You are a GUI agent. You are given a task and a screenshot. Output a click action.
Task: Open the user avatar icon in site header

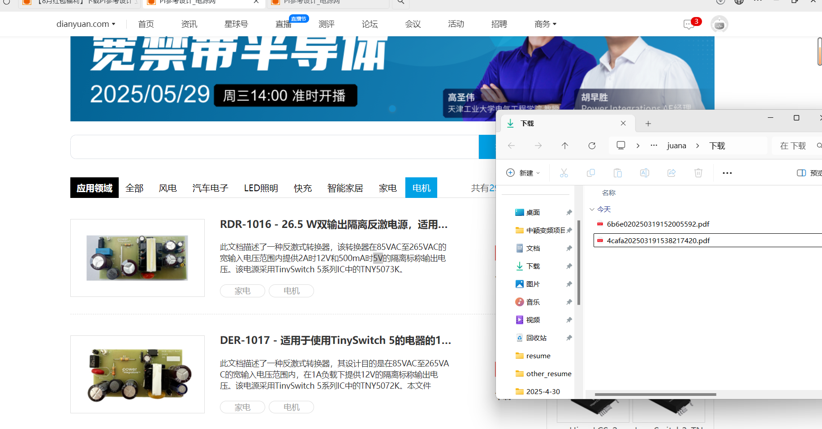[x=719, y=24]
